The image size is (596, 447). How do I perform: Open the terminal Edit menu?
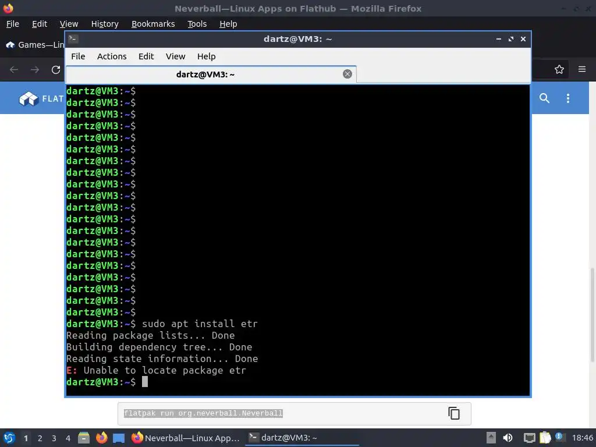pyautogui.click(x=146, y=56)
